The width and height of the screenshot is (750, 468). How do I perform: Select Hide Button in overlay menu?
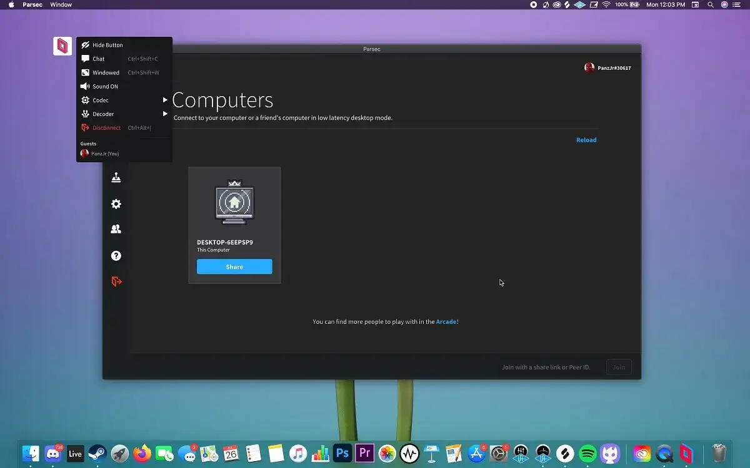107,45
